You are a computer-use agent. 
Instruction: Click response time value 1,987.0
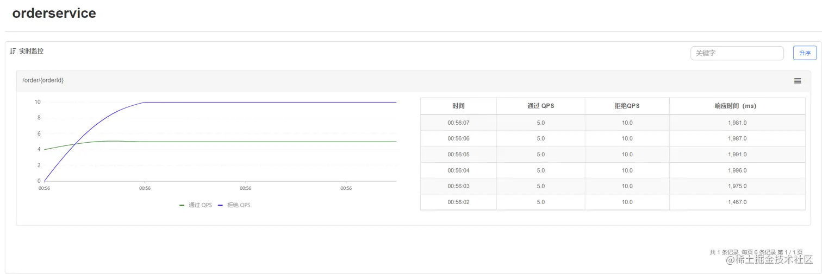click(x=737, y=138)
